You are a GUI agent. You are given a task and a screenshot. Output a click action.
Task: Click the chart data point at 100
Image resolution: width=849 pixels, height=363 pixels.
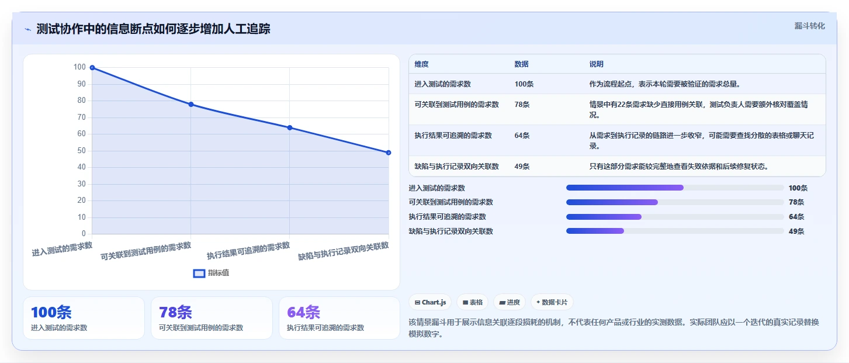coord(92,68)
